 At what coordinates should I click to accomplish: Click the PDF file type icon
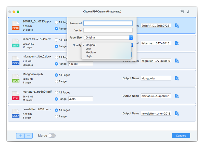(16, 96)
